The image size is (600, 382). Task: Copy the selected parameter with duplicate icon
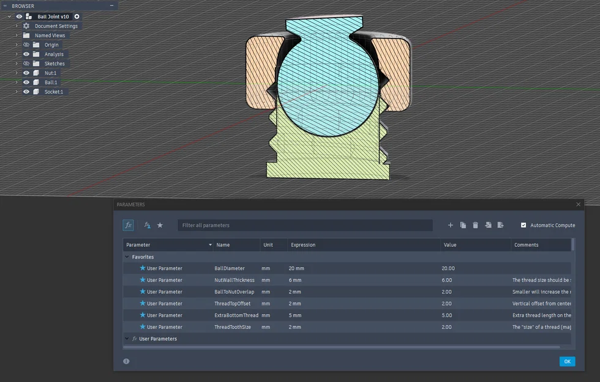[x=463, y=225]
